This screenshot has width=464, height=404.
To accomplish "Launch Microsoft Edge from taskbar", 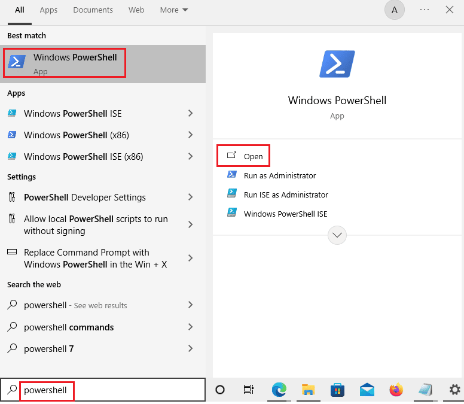I will click(279, 390).
